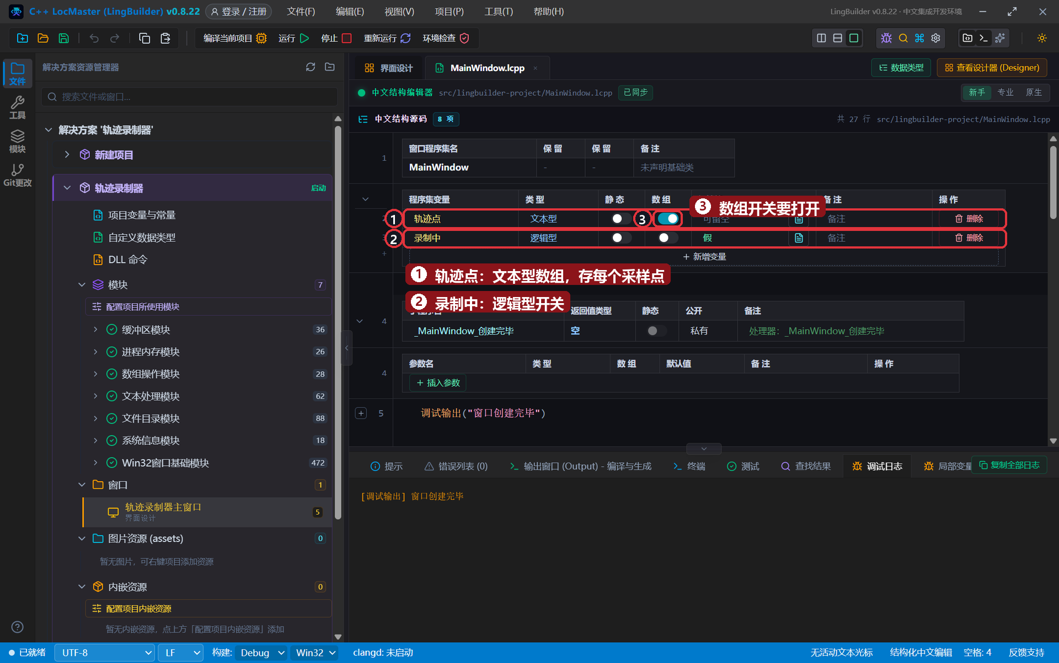Open the help question mark icon
This screenshot has width=1059, height=663.
(x=17, y=627)
